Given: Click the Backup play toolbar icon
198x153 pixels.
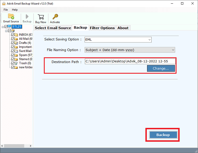Looking at the screenshot, I should (27, 16).
